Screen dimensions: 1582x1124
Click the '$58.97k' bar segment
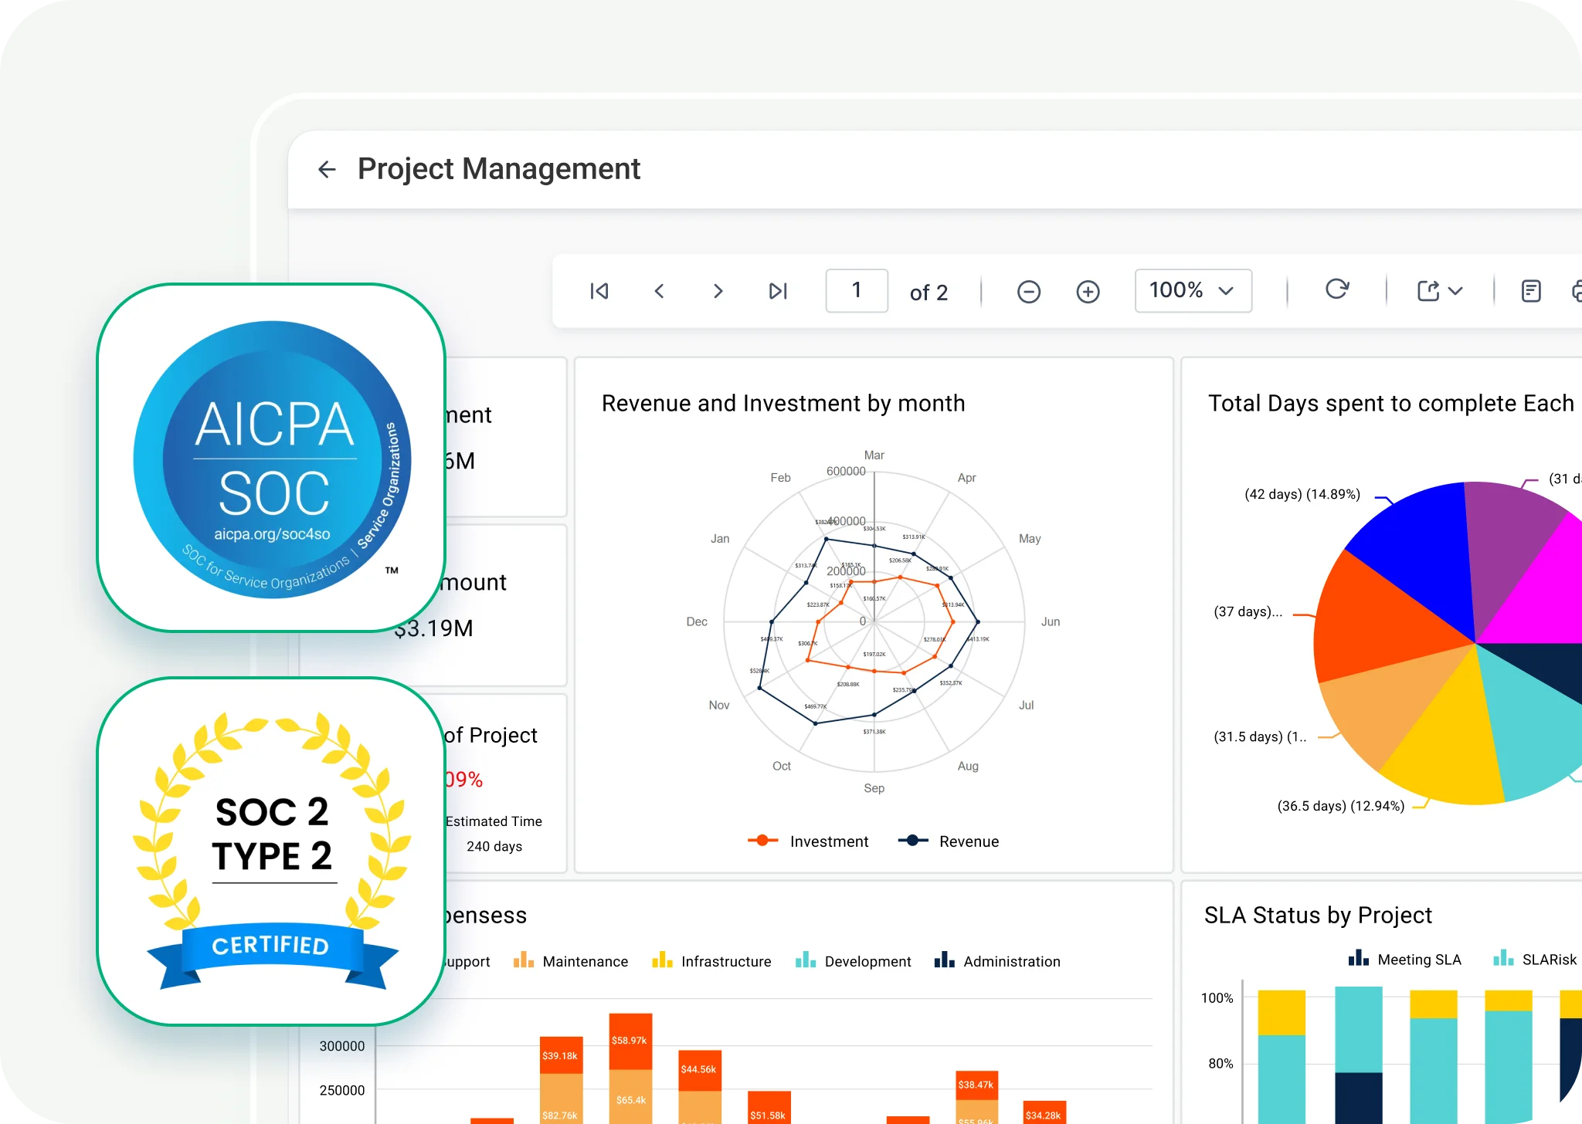point(630,1041)
